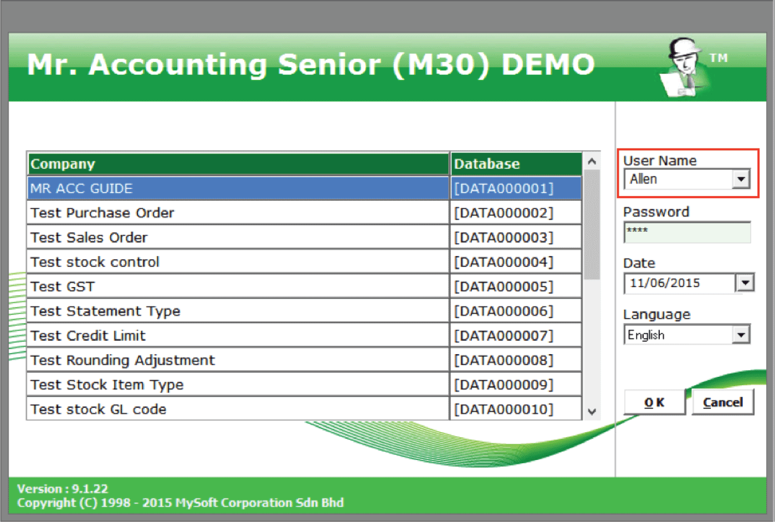Click database cell [DATA000010]
Viewport: 775px width, 522px height.
point(516,409)
